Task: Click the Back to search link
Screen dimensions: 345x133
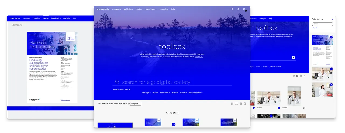Action: (x=17, y=25)
